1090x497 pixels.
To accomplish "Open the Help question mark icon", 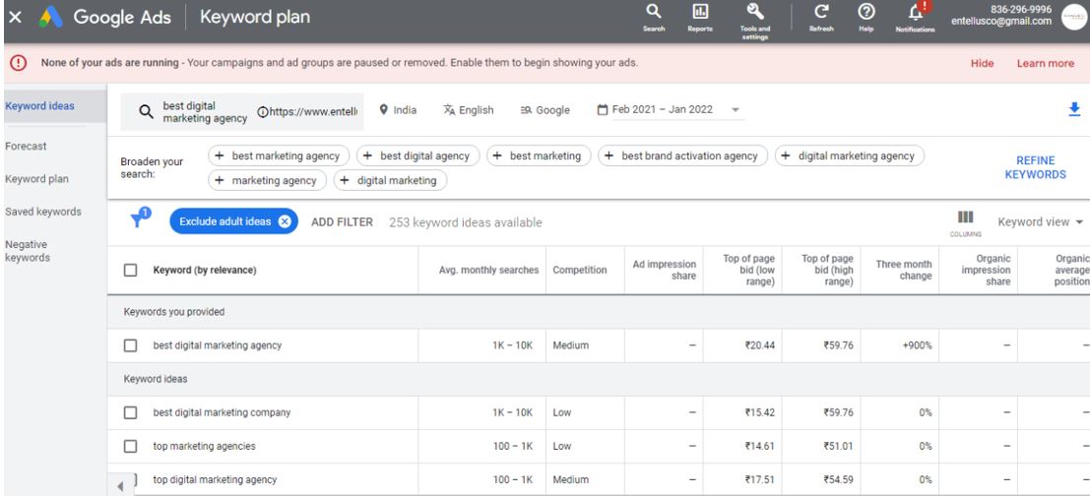I will pos(867,17).
